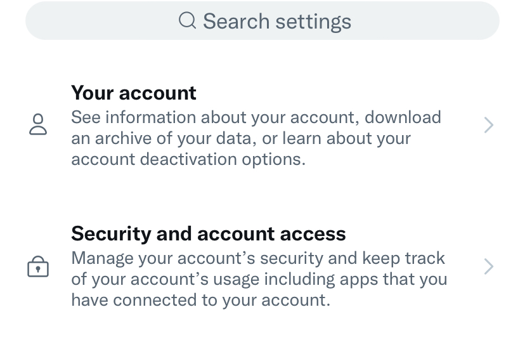Select the 'Manage your account's security' description
The image size is (525, 340).
coord(259,279)
